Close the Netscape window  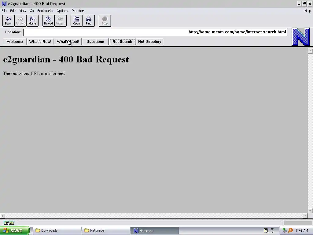310,4
